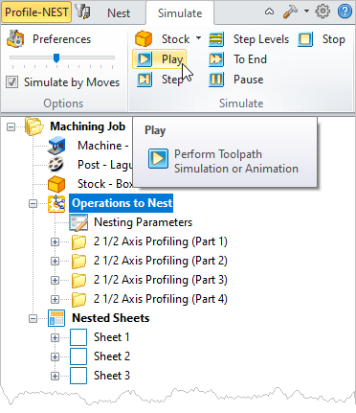This screenshot has width=356, height=413.
Task: Click the Pause label
Action: (248, 80)
